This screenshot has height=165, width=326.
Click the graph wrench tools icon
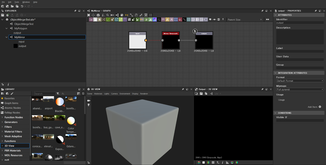coord(141,15)
